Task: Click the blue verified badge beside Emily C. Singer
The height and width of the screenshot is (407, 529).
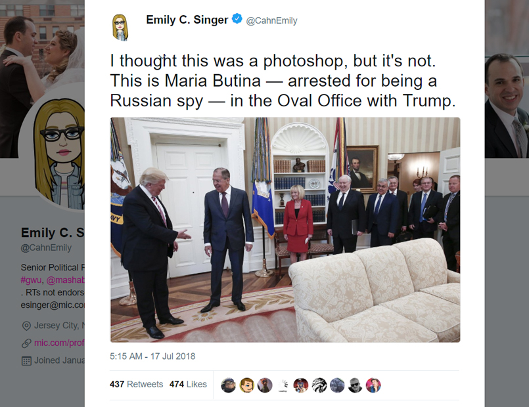Action: tap(237, 18)
